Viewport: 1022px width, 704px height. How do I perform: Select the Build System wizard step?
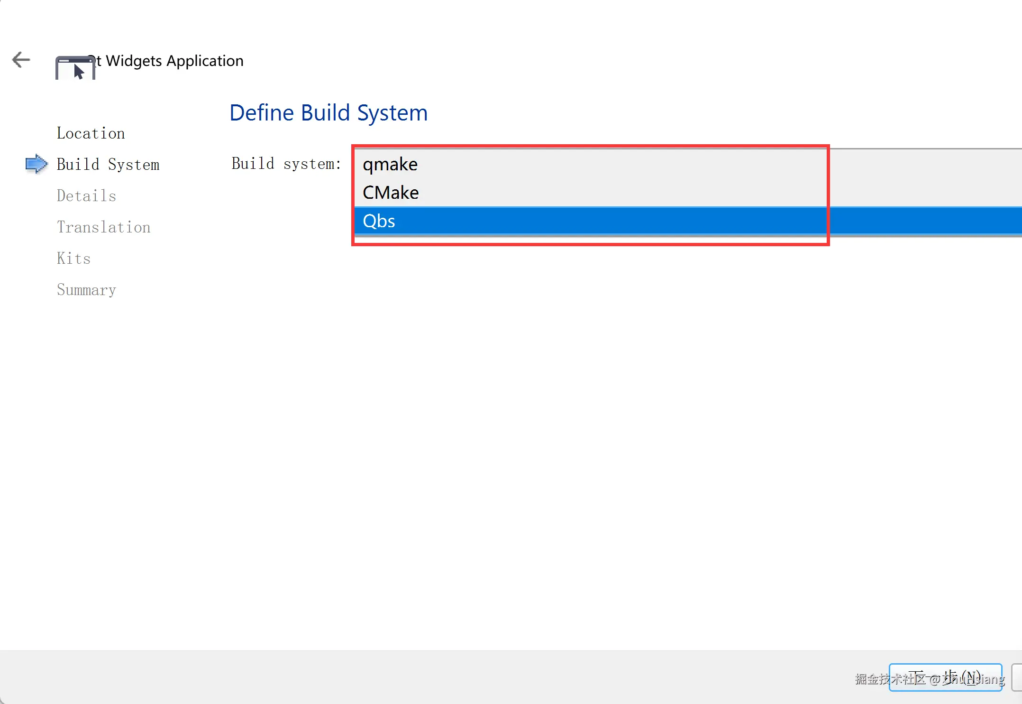coord(108,165)
